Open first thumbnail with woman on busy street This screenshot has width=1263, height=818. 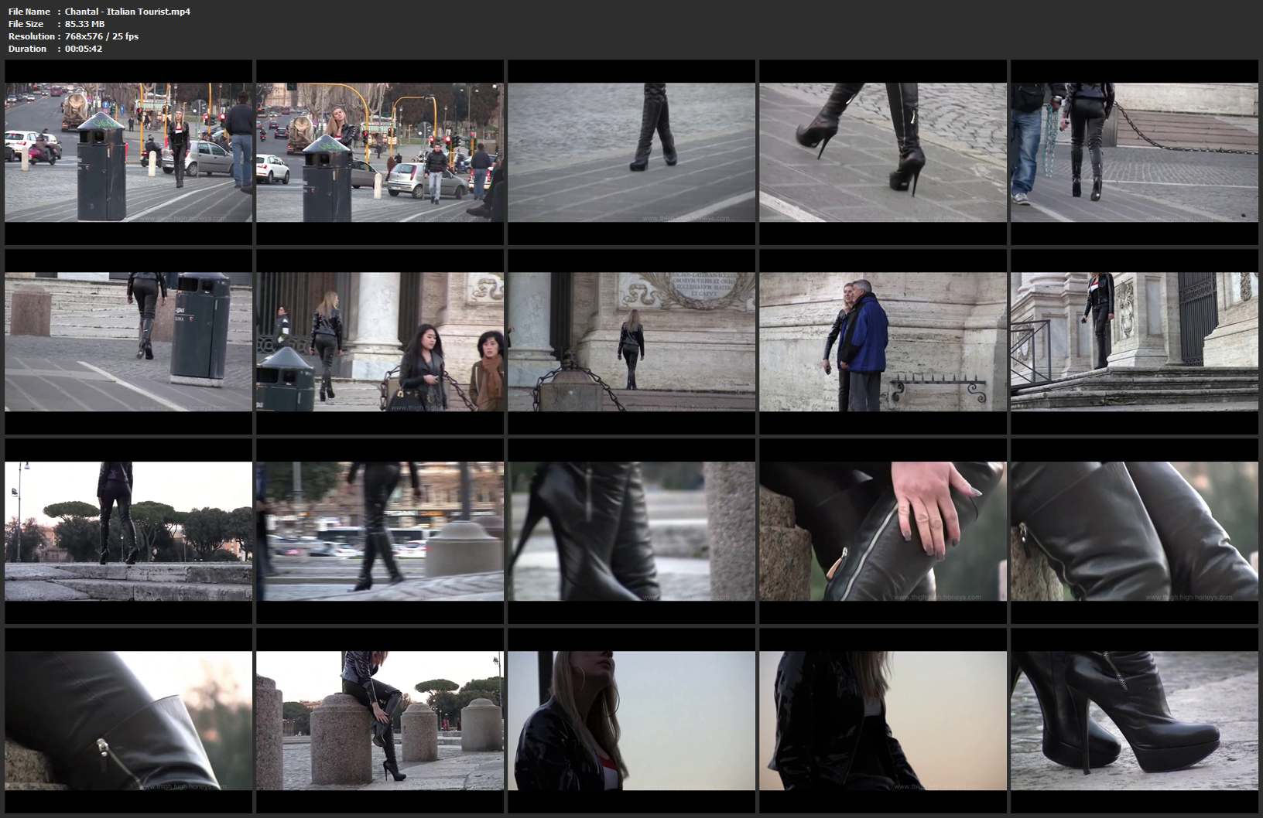128,152
